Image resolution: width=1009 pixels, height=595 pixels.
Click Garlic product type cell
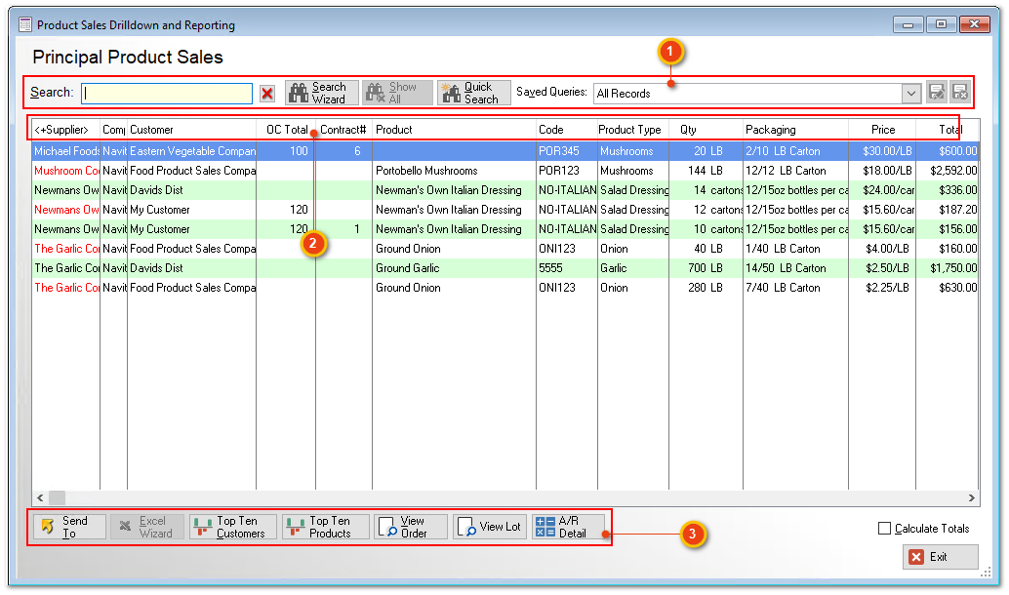pos(633,268)
